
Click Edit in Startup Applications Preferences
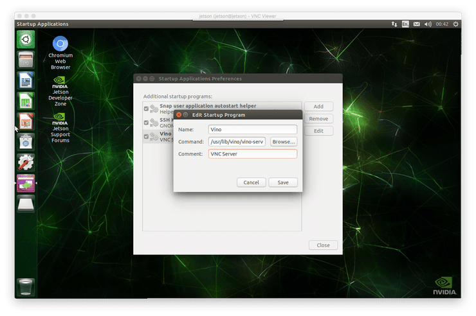click(318, 130)
